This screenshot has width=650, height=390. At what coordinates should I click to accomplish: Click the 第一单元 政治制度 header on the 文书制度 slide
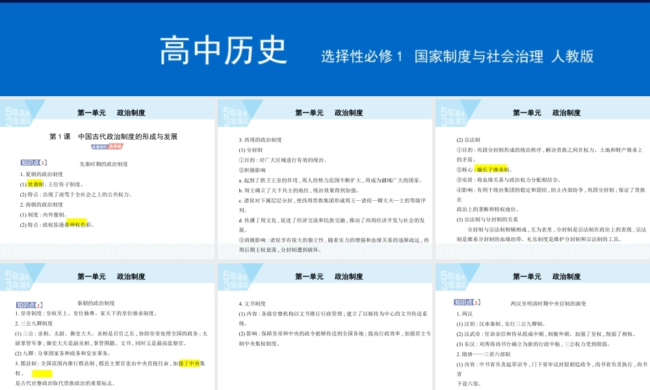(x=329, y=276)
